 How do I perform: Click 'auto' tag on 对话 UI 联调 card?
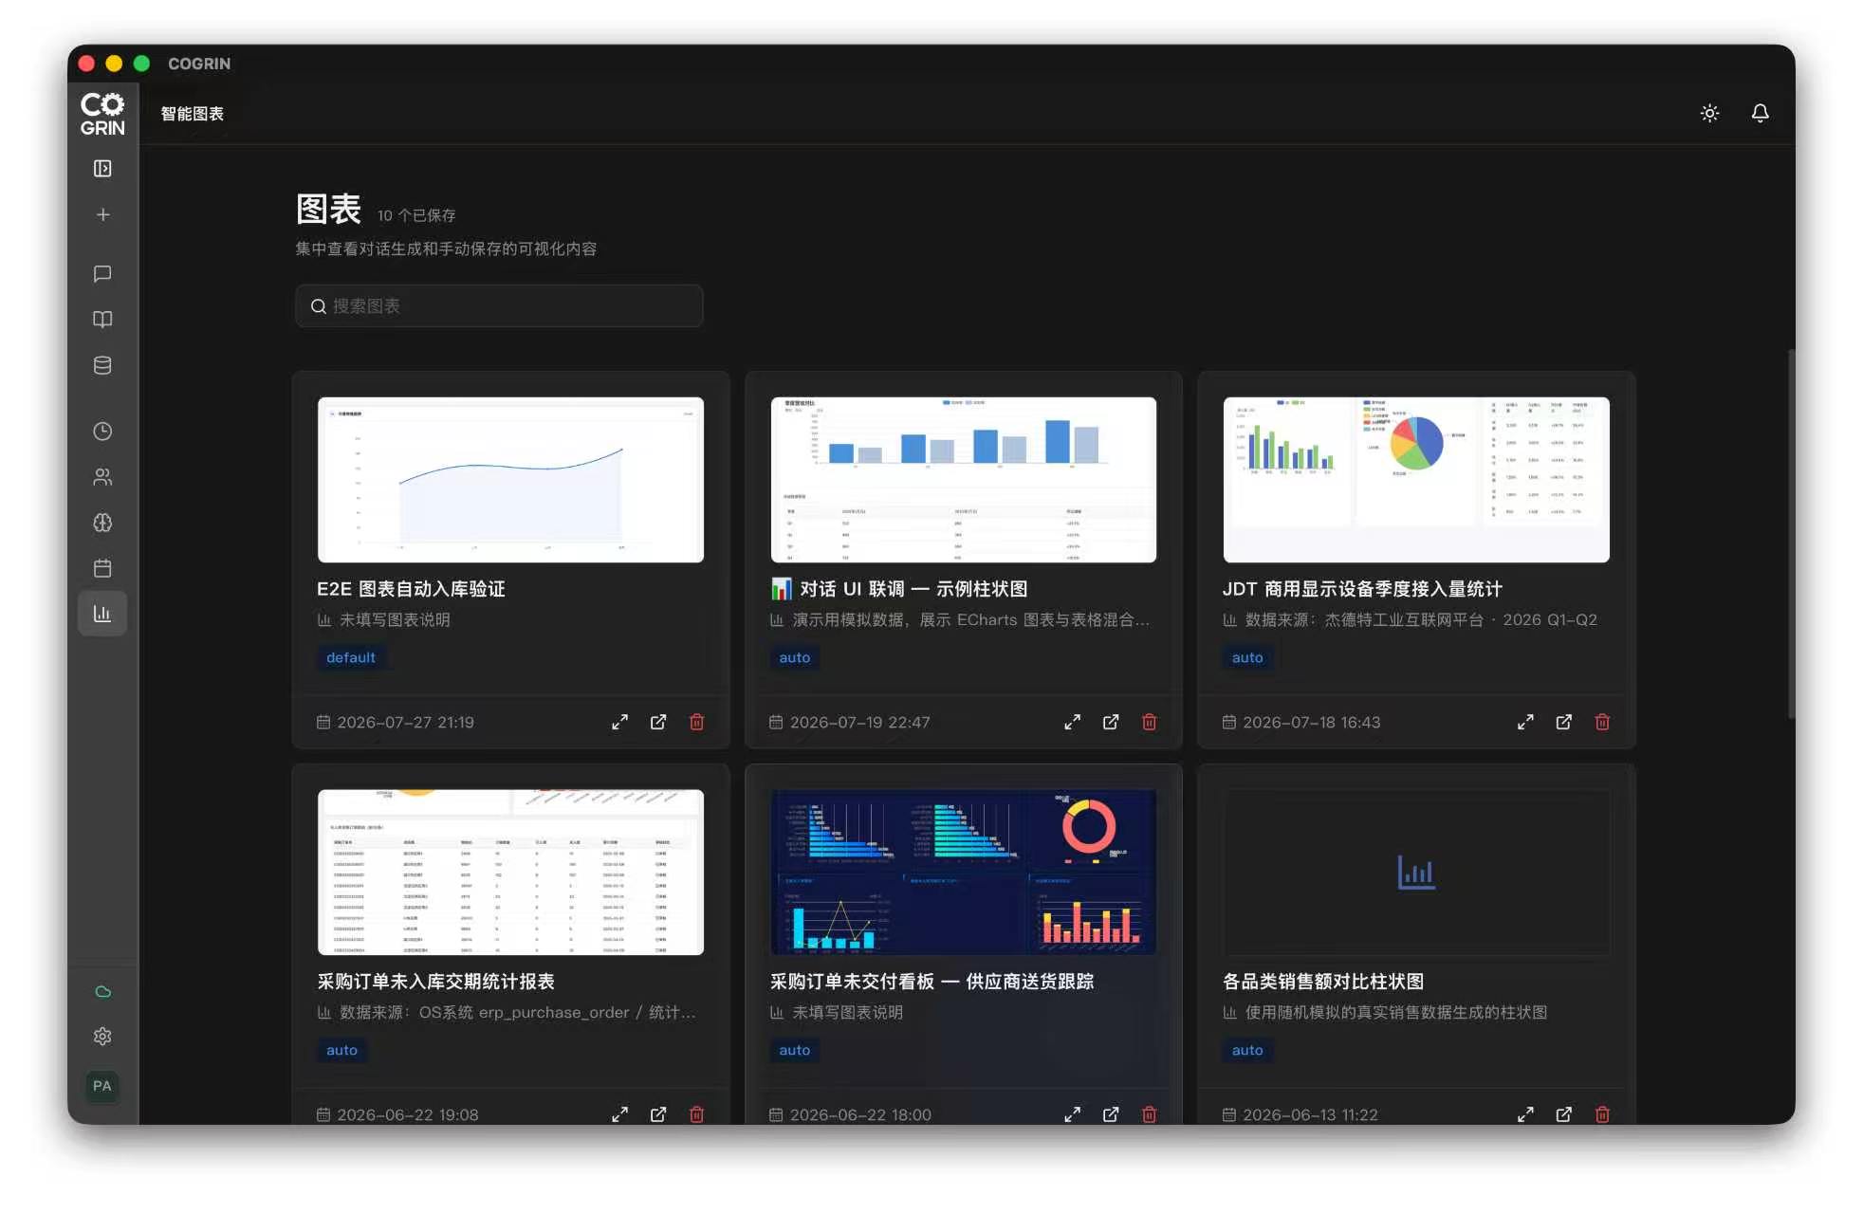point(794,658)
